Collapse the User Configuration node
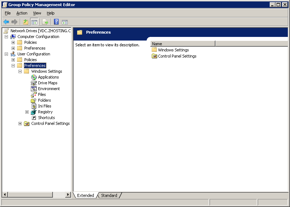Image resolution: width=290 pixels, height=207 pixels. [6, 54]
